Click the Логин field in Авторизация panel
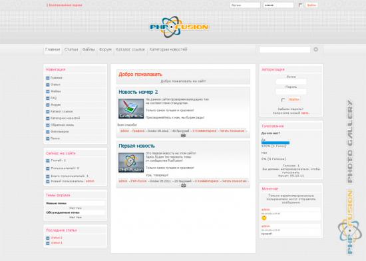The height and width of the screenshot is (261, 366). click(291, 82)
